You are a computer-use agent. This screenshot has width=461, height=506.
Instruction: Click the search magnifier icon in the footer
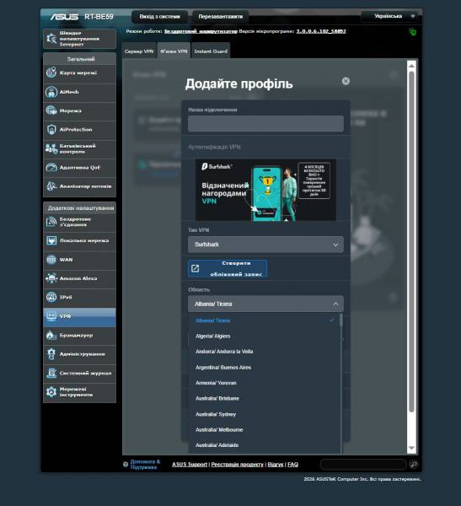pos(414,465)
